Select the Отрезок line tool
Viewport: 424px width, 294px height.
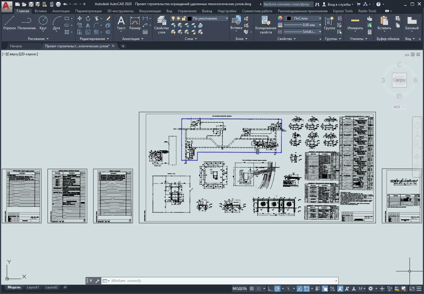[9, 23]
